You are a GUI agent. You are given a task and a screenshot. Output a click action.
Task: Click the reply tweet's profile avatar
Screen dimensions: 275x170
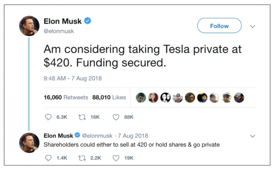29,142
